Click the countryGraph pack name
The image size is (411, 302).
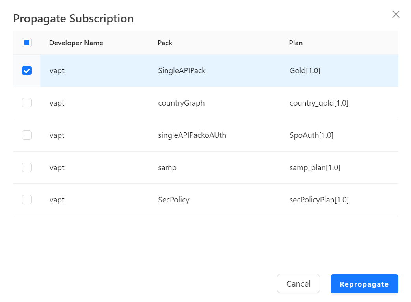181,103
